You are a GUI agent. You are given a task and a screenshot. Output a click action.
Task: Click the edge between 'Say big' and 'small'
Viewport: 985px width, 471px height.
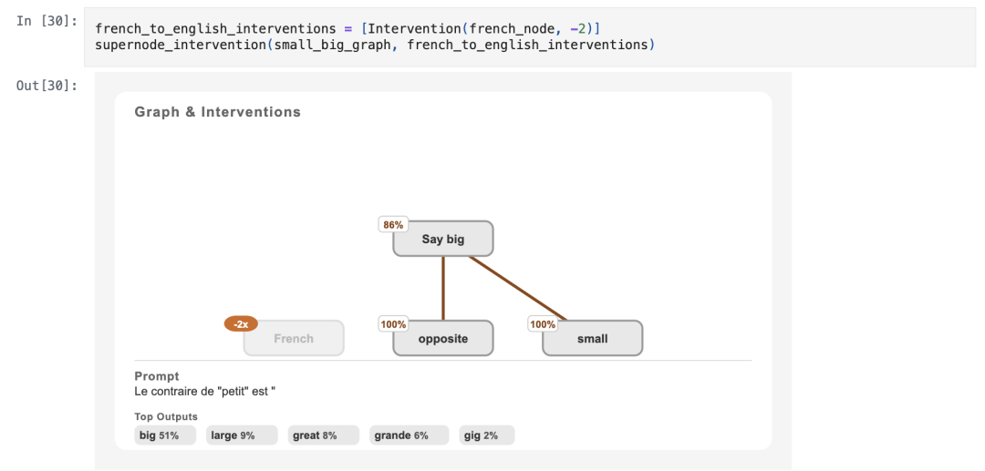point(518,289)
